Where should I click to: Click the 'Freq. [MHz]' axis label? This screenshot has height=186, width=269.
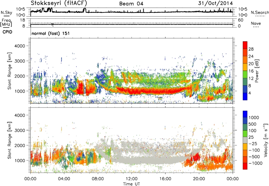(6, 23)
